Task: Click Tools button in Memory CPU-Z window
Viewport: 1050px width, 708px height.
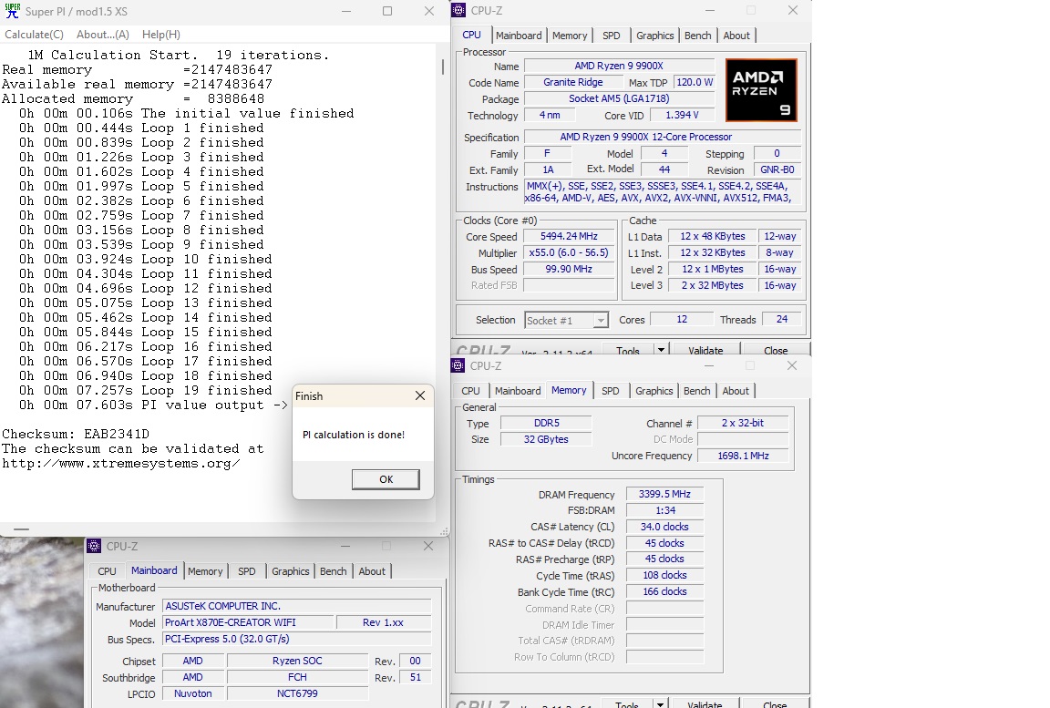Action: click(x=627, y=704)
